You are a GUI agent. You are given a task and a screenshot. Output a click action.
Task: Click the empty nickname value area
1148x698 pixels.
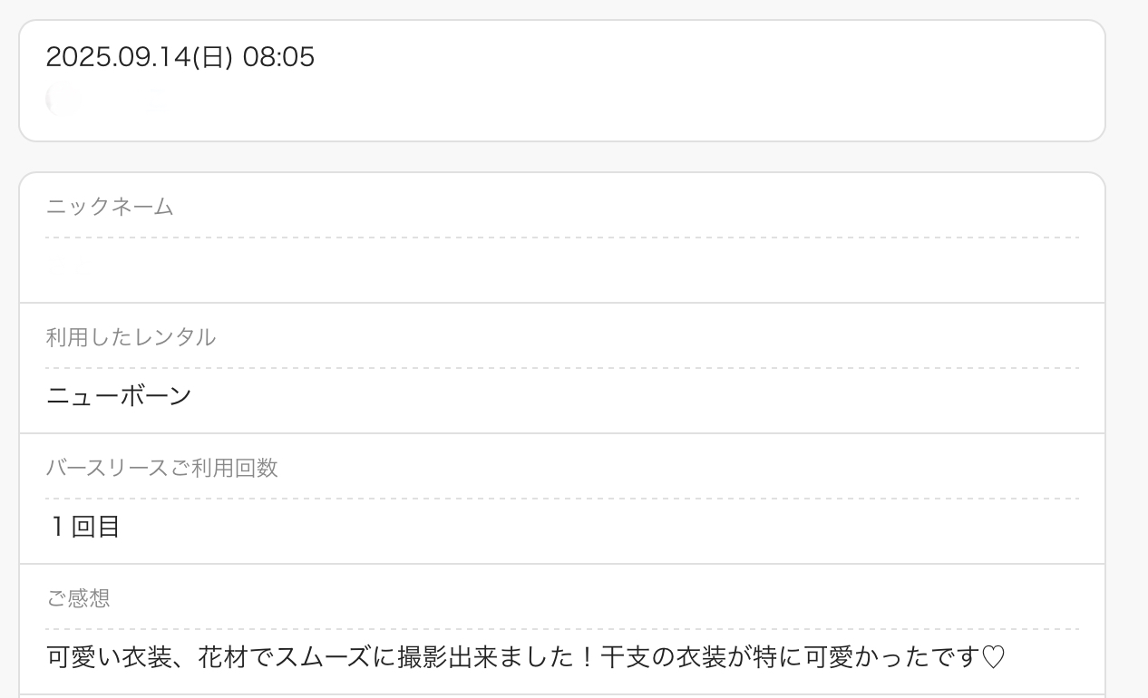tap(562, 270)
